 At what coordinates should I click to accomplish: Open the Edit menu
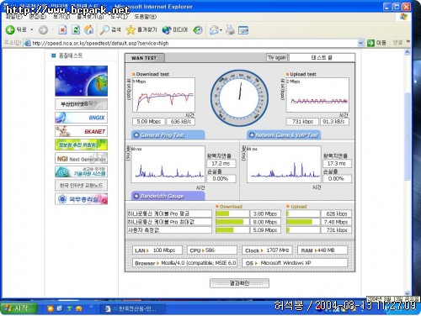[x=37, y=17]
